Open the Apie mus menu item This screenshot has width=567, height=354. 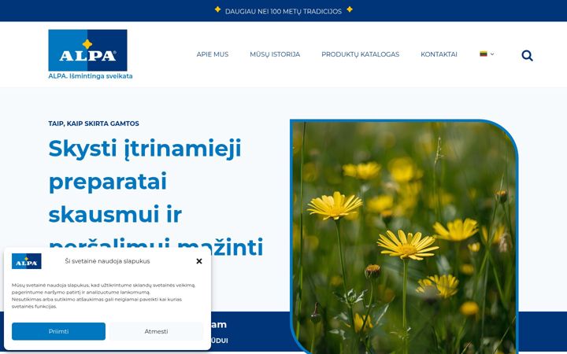point(213,54)
